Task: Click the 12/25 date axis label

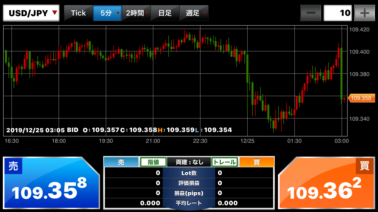Action: [x=247, y=141]
